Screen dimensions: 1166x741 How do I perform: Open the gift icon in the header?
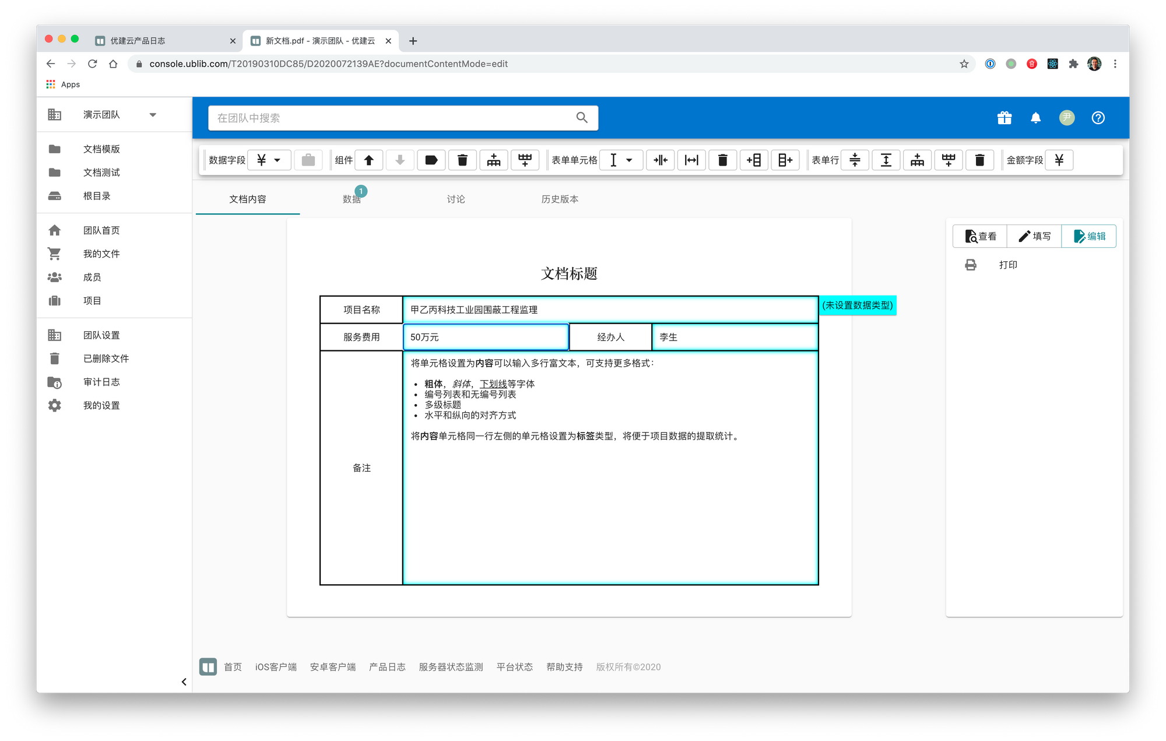pos(1004,118)
